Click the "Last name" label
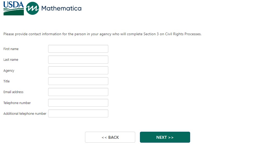Viewport: 255px width, 145px height. tap(11, 60)
